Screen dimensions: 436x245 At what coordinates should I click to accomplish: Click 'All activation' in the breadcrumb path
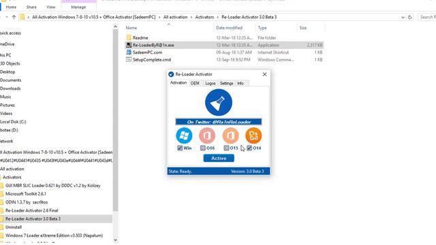pos(176,17)
